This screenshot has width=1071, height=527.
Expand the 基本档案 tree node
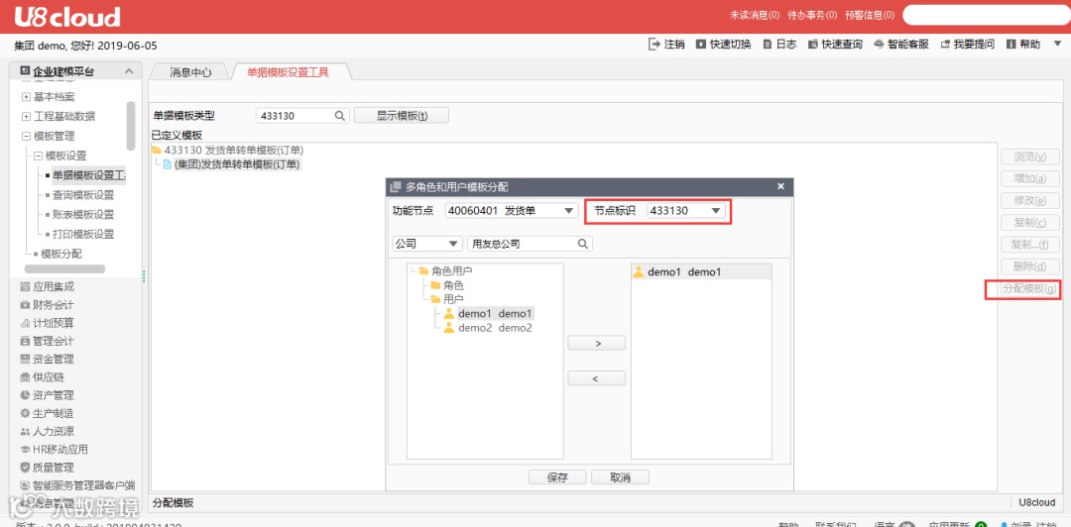pyautogui.click(x=27, y=96)
